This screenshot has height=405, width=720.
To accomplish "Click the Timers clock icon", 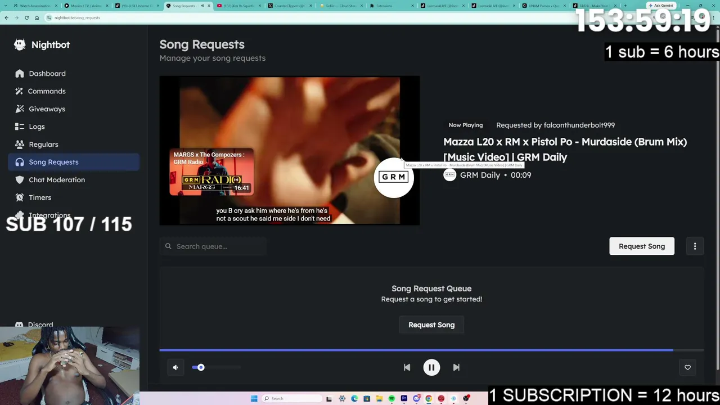I will click(x=20, y=197).
